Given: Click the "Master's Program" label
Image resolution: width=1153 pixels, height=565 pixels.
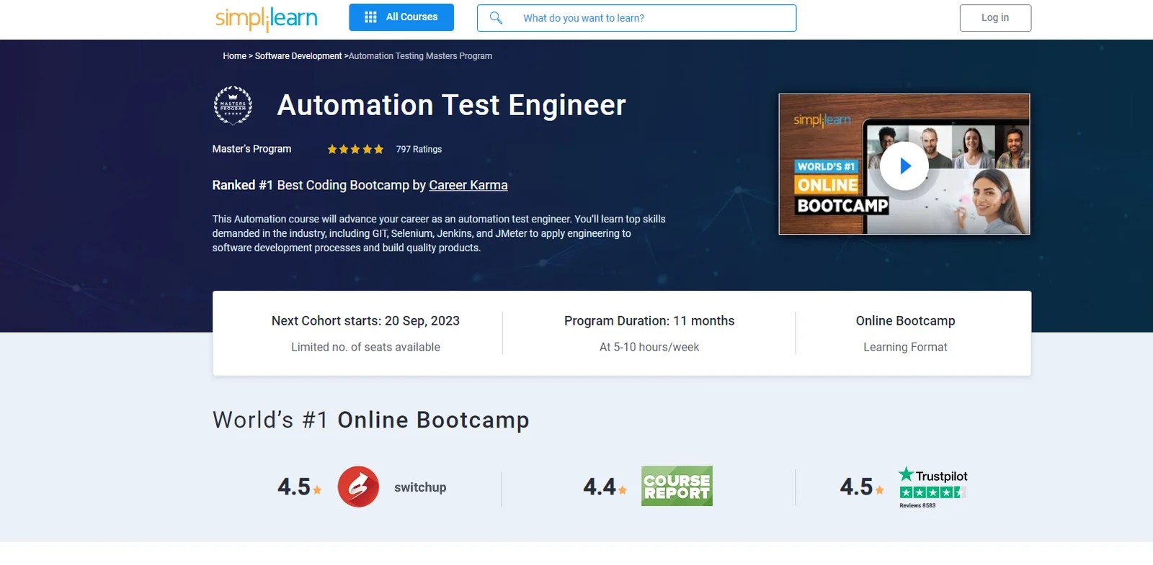Looking at the screenshot, I should (251, 149).
